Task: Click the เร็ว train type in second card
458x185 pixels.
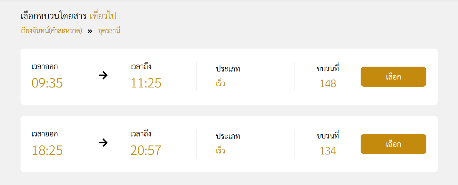Action: coord(220,151)
